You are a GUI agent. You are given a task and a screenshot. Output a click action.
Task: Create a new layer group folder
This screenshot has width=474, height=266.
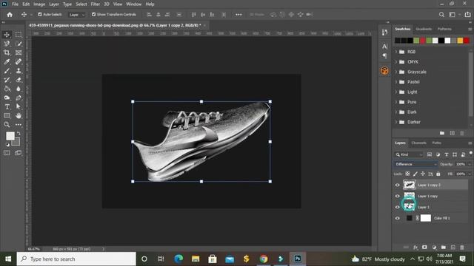(x=443, y=248)
